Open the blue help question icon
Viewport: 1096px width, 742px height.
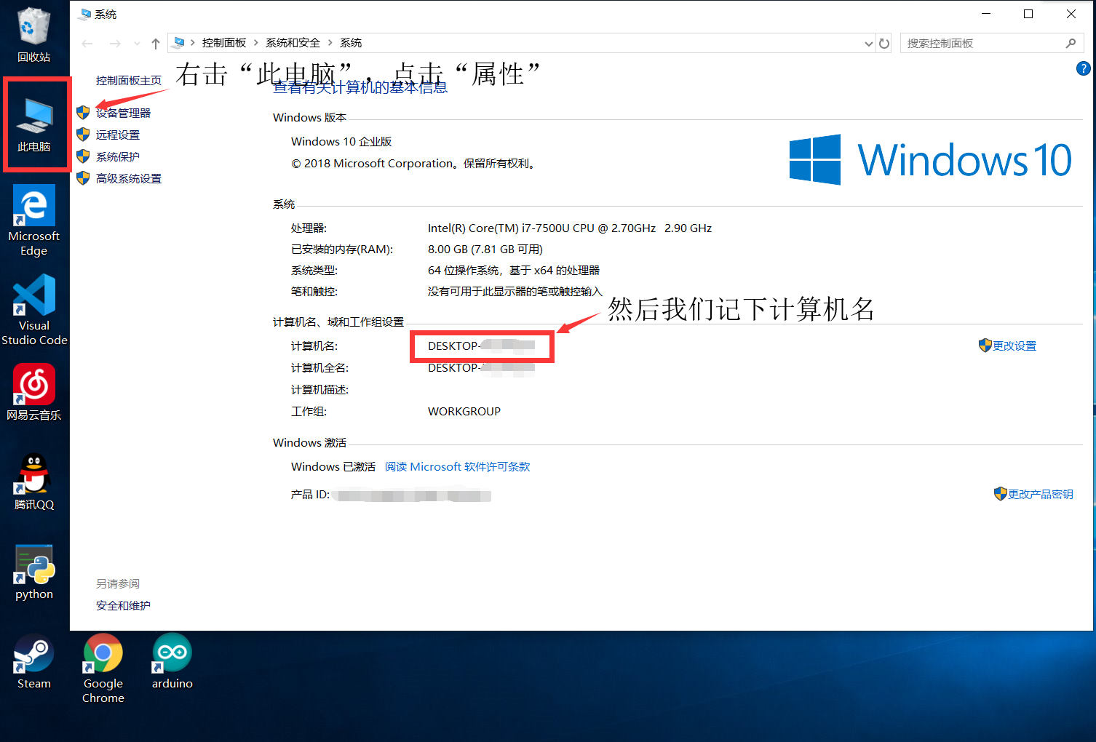coord(1083,68)
